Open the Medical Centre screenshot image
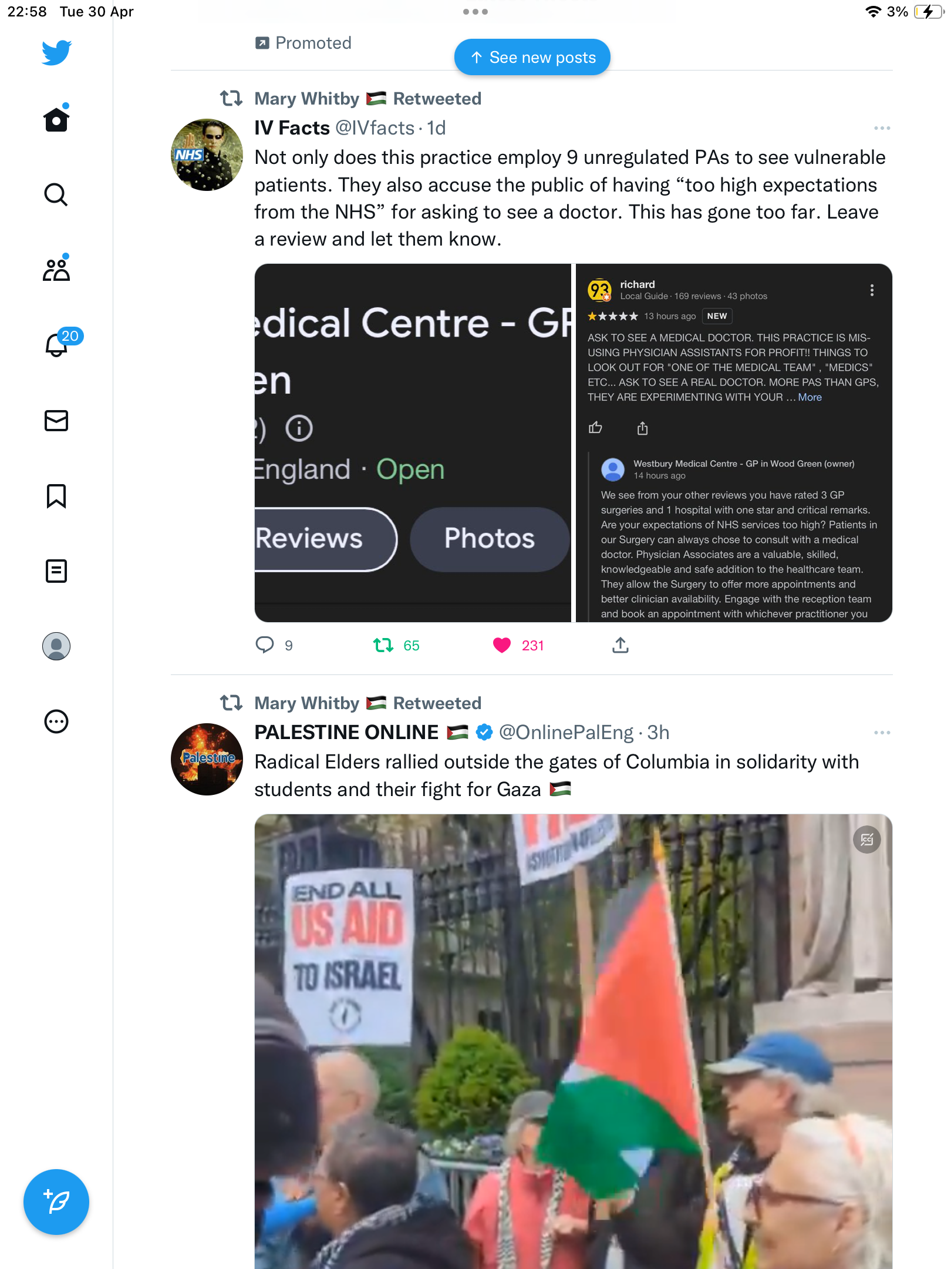 [x=413, y=443]
